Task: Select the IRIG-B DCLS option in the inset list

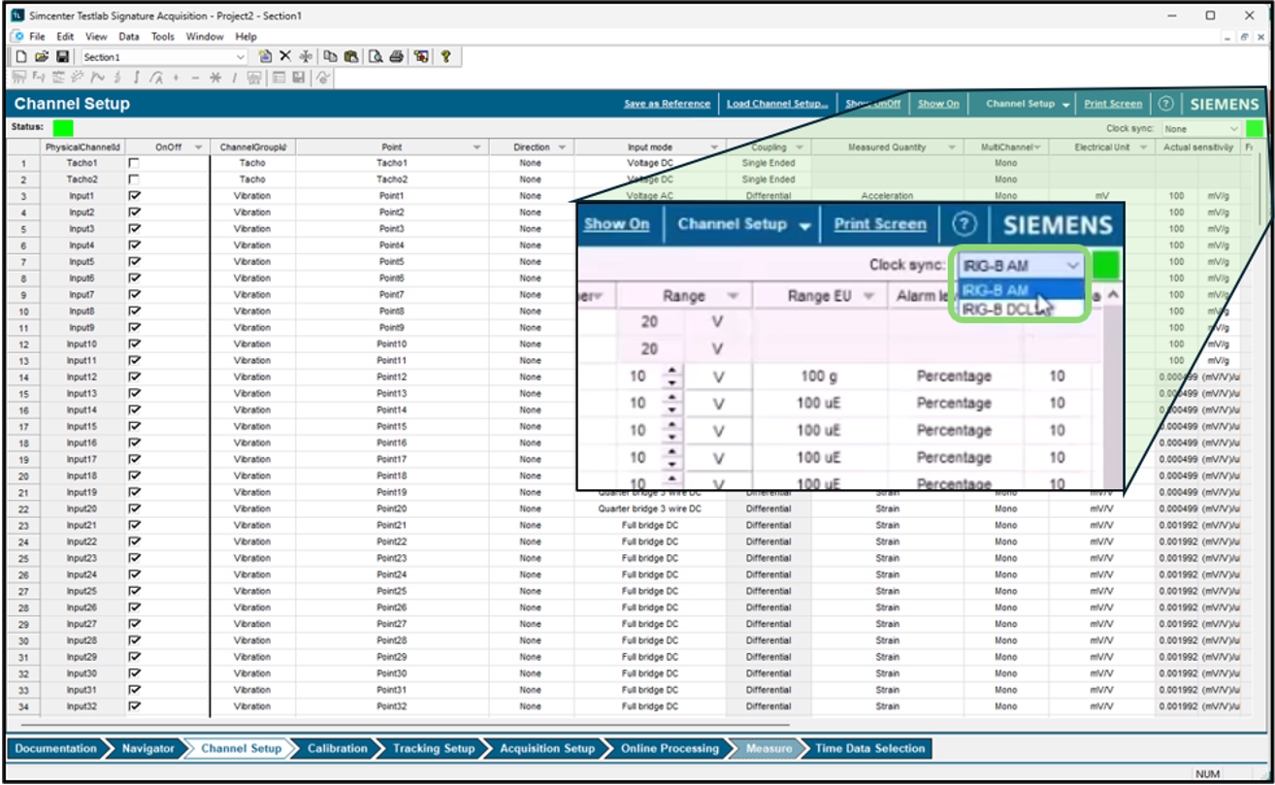Action: [x=1022, y=309]
